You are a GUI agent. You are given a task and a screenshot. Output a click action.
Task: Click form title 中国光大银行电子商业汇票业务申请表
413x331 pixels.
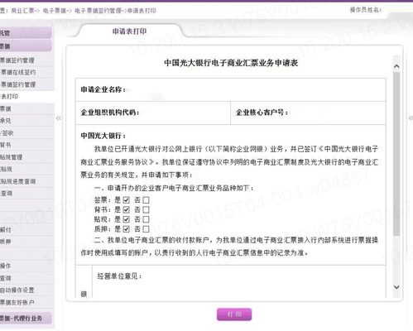coord(231,63)
